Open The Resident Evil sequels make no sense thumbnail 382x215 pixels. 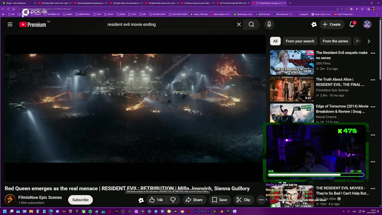(x=292, y=62)
